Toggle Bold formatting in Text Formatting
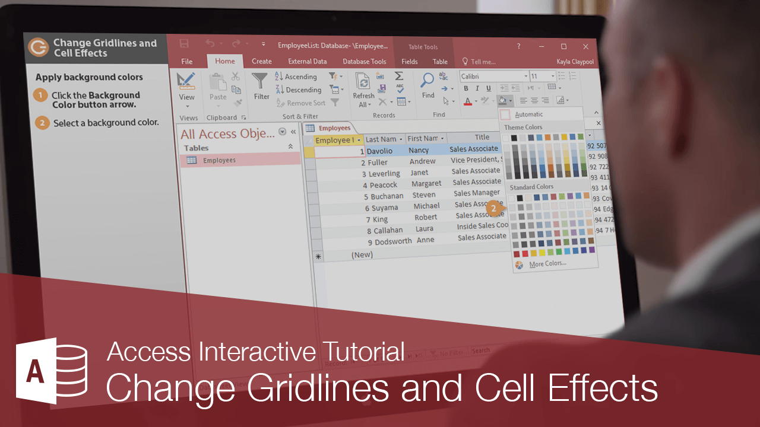 (x=466, y=88)
